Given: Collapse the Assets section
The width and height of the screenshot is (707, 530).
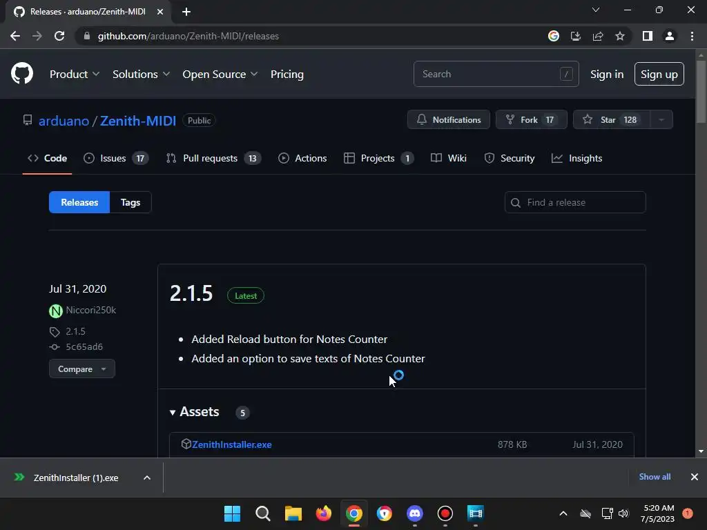Looking at the screenshot, I should coord(194,412).
